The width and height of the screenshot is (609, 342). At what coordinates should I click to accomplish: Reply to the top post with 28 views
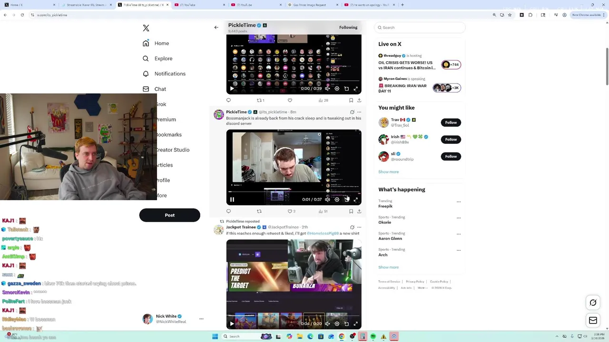coord(228,100)
